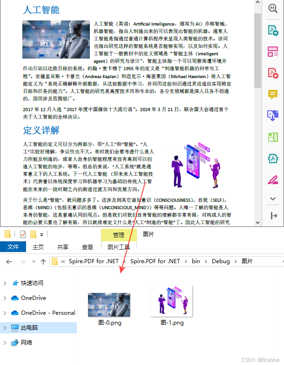Screen dimensions: 284x365
Task: Select OneDrive in navigation pane
Action: coord(34,298)
